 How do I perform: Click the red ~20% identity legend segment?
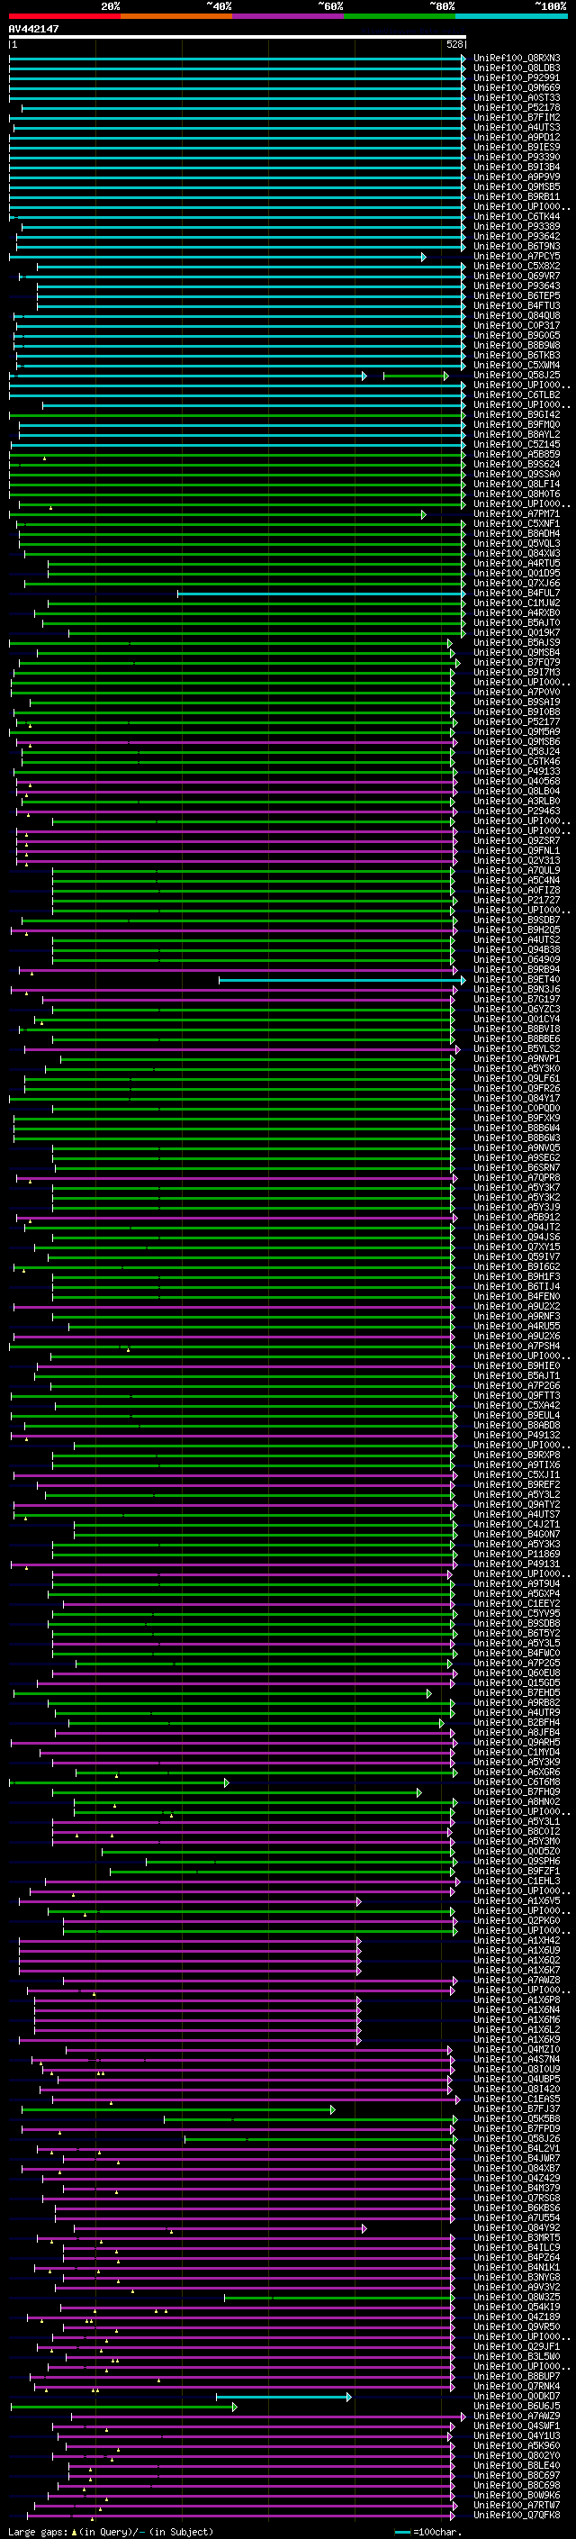tap(64, 16)
